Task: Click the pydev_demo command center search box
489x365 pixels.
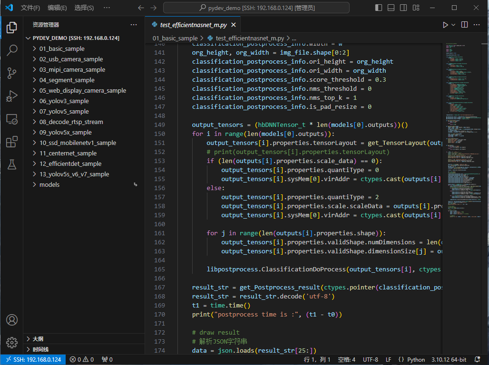Action: click(256, 8)
